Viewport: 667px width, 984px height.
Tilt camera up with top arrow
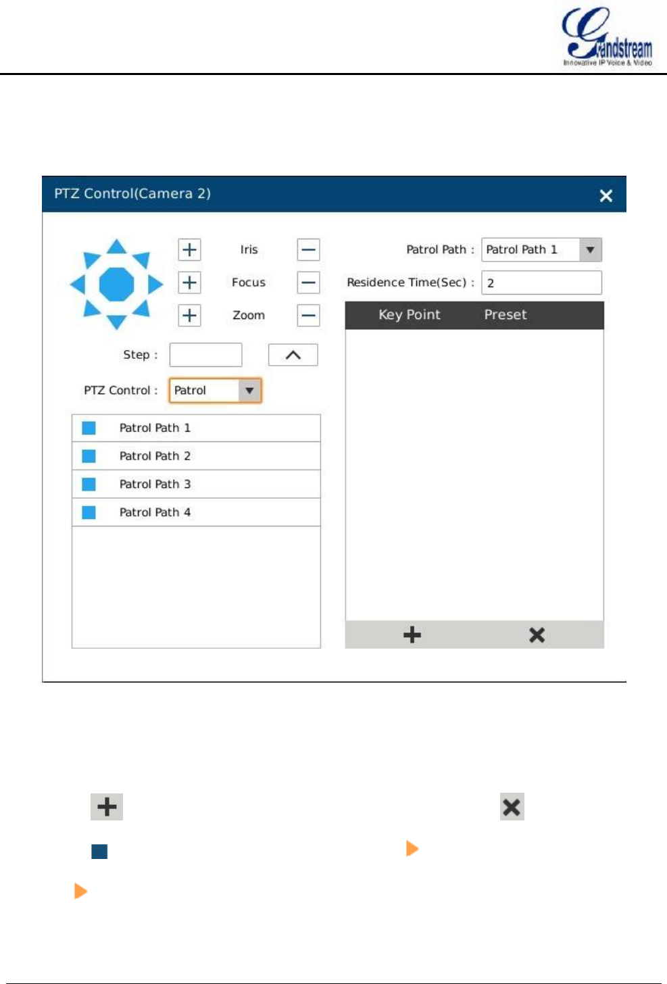[x=117, y=247]
